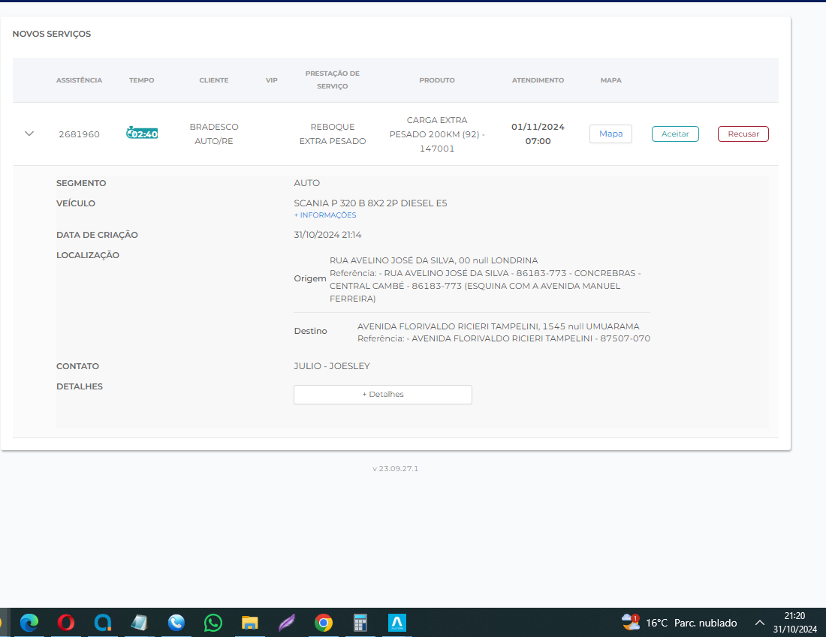
Task: Accept the service with Aceitar button
Action: (675, 134)
